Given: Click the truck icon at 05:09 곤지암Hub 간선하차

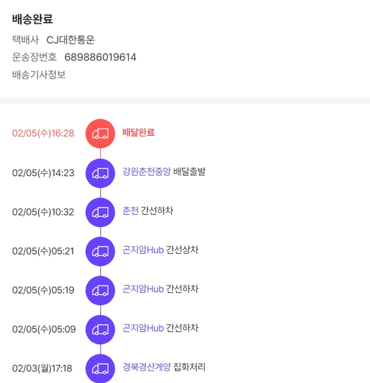Looking at the screenshot, I should tap(100, 329).
